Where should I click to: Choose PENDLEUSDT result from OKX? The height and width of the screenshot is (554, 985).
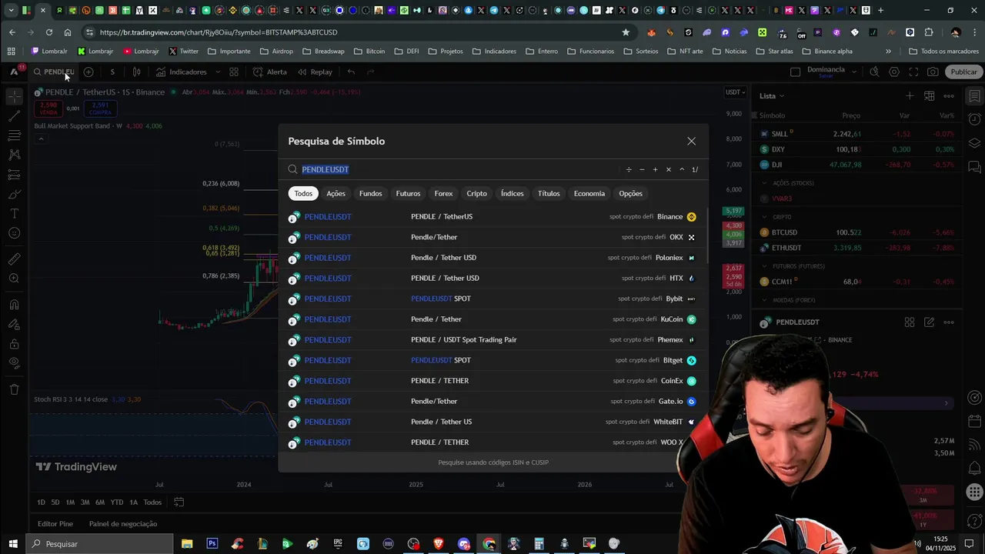click(x=492, y=237)
